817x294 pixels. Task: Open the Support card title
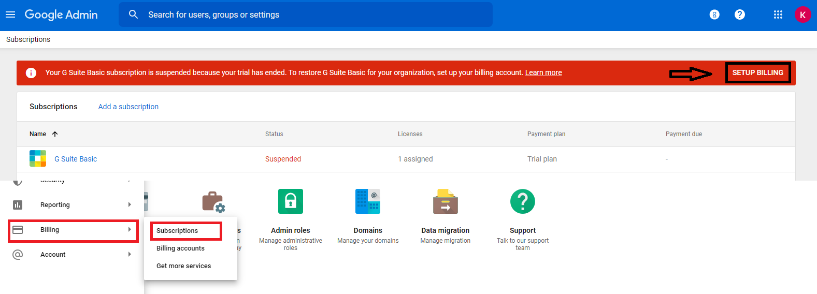click(x=523, y=230)
